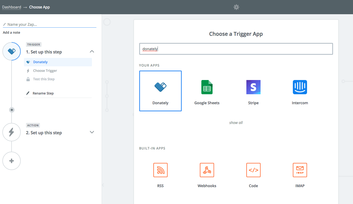
Task: Click the TRIGGER badge label
Action: (34, 44)
